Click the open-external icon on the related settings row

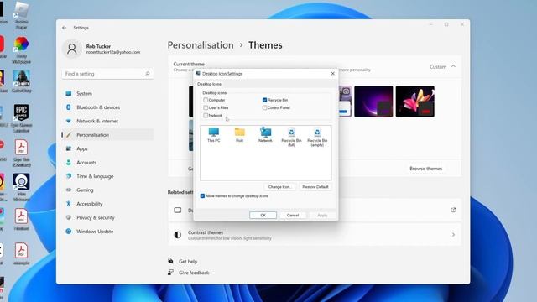pyautogui.click(x=453, y=210)
